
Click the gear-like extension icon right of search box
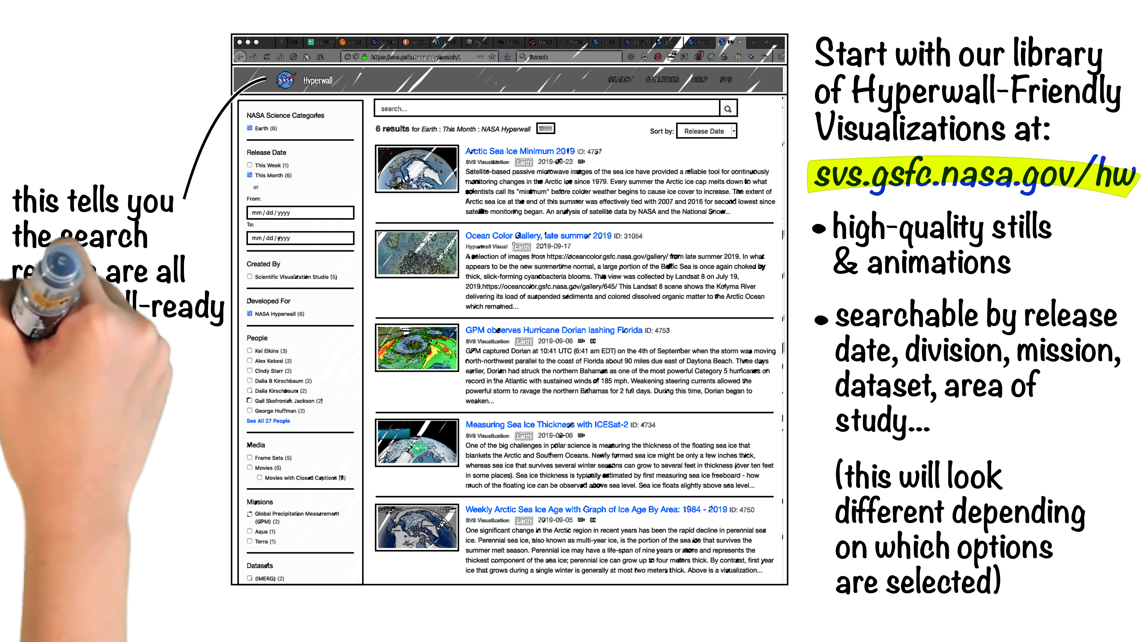click(x=631, y=57)
